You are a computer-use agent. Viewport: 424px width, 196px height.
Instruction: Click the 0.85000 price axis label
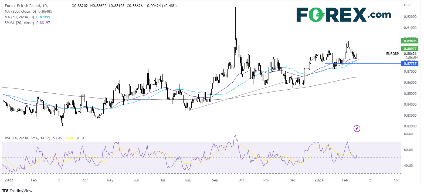410,94
